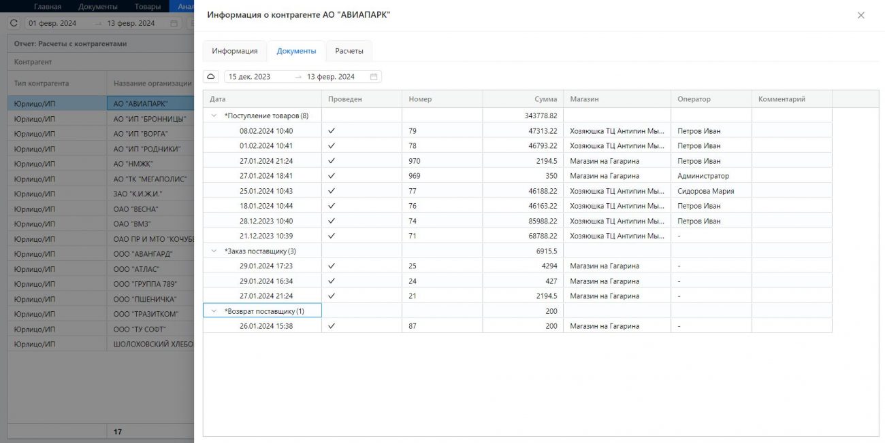Click posted checkmark for document number 970
The height and width of the screenshot is (443, 885).
331,161
